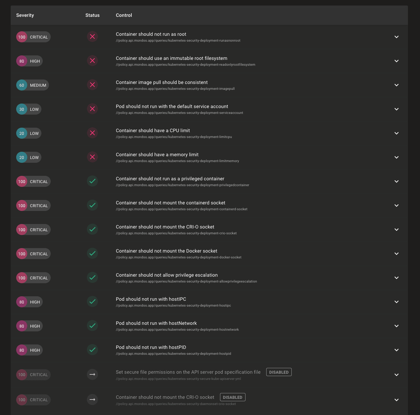Click DISABLED badge on API server permissions row

279,372
